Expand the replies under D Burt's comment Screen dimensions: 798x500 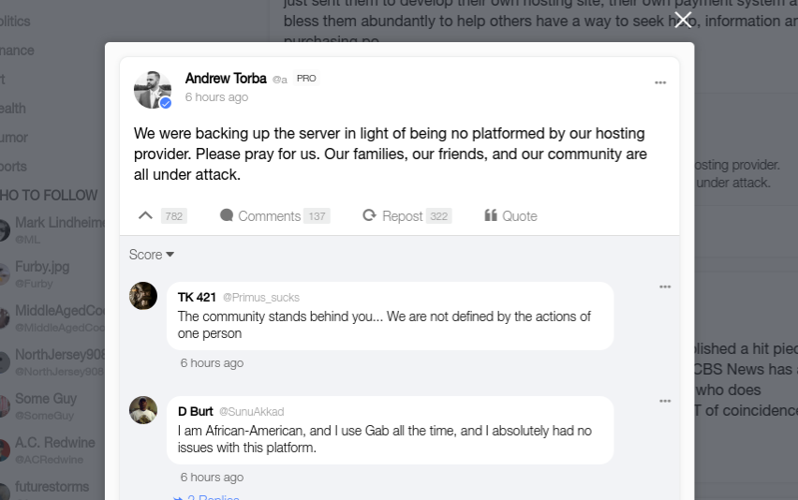(x=208, y=497)
